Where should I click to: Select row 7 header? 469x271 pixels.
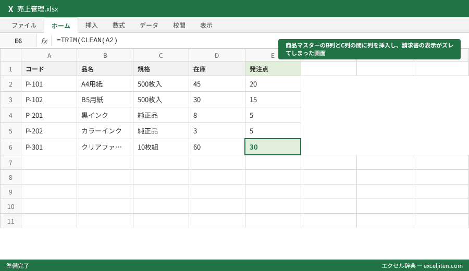coord(11,163)
